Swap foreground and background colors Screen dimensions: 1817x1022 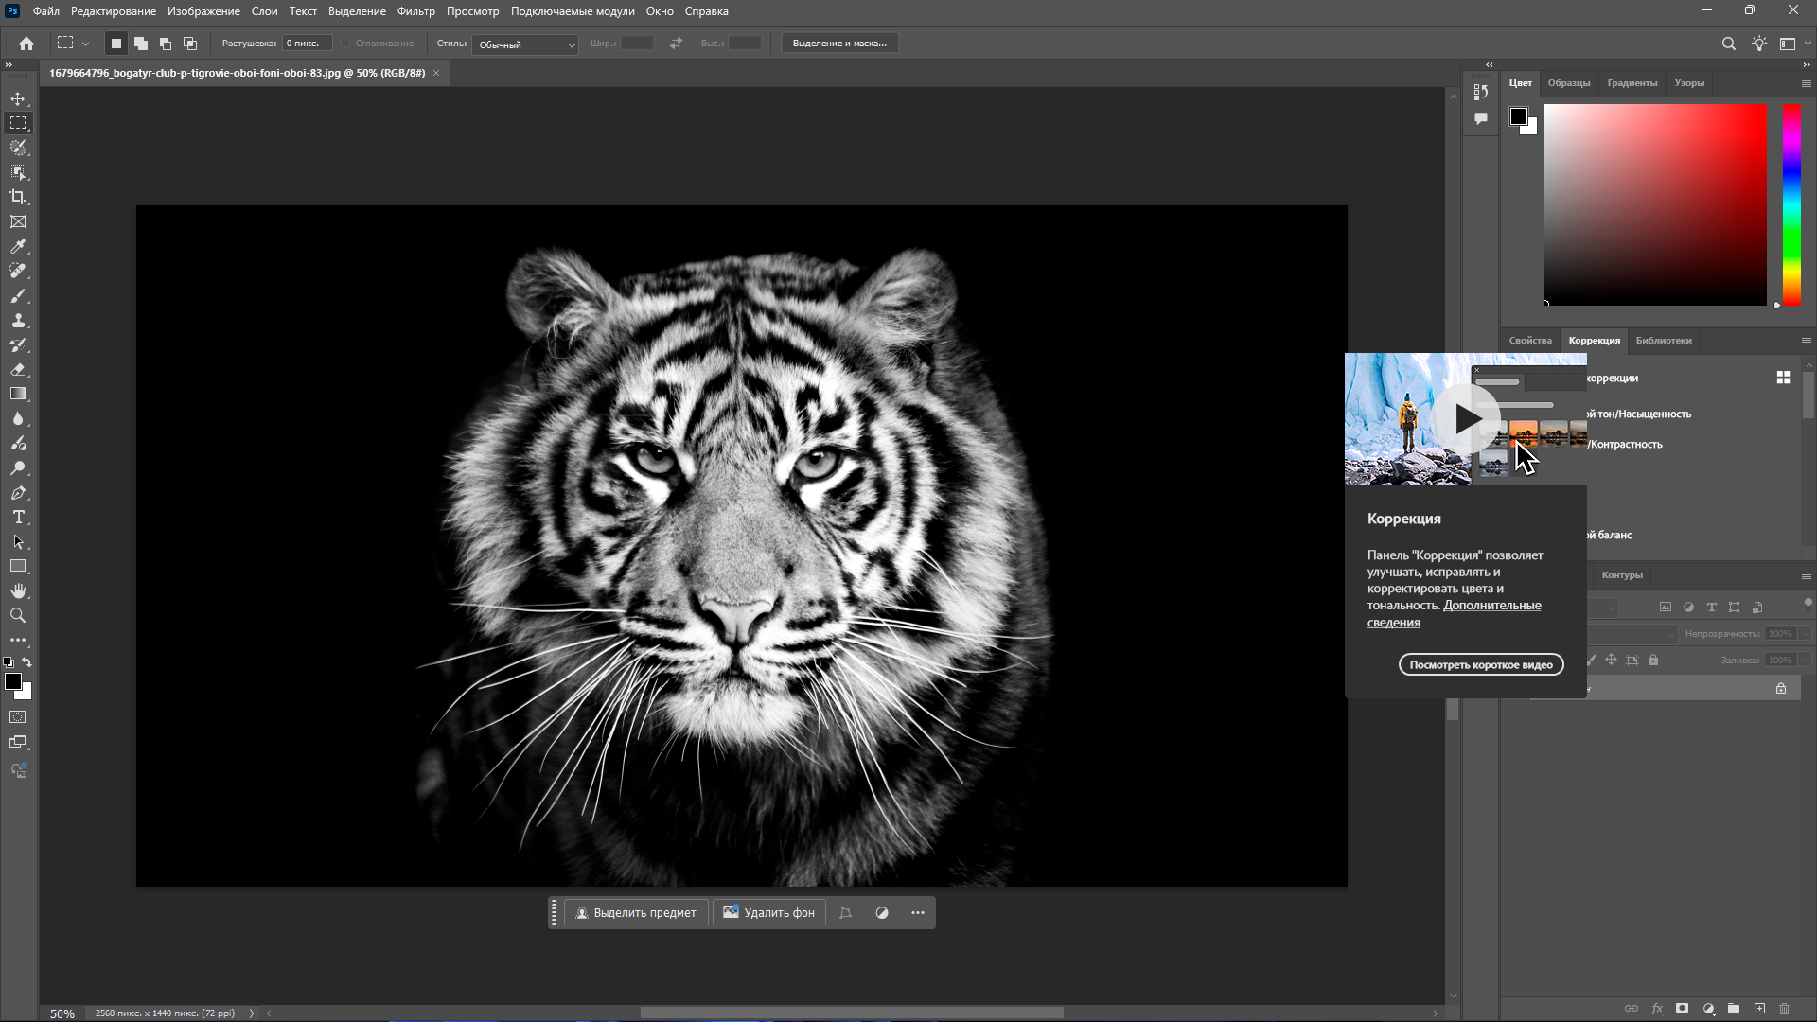(x=27, y=662)
